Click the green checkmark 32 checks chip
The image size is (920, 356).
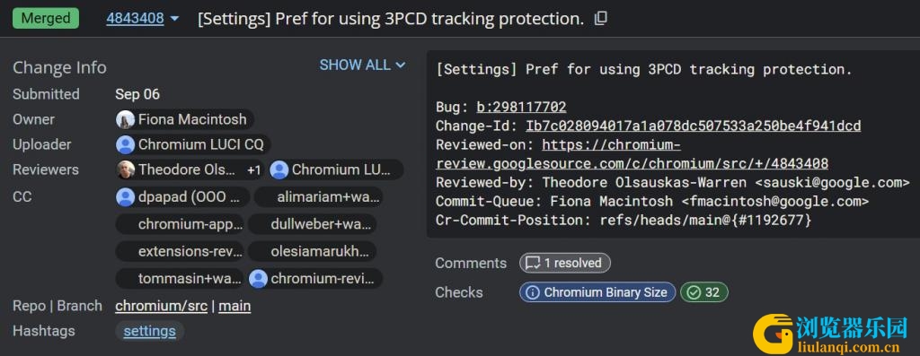click(704, 292)
